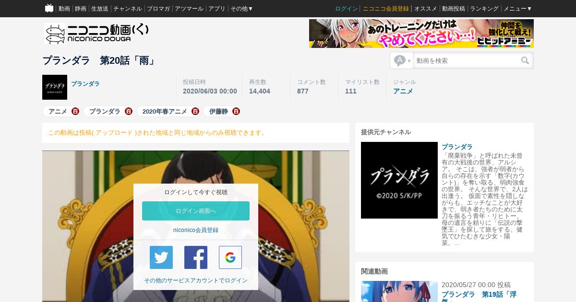Select the 伊藤静 tag
The image size is (576, 302).
coord(218,111)
